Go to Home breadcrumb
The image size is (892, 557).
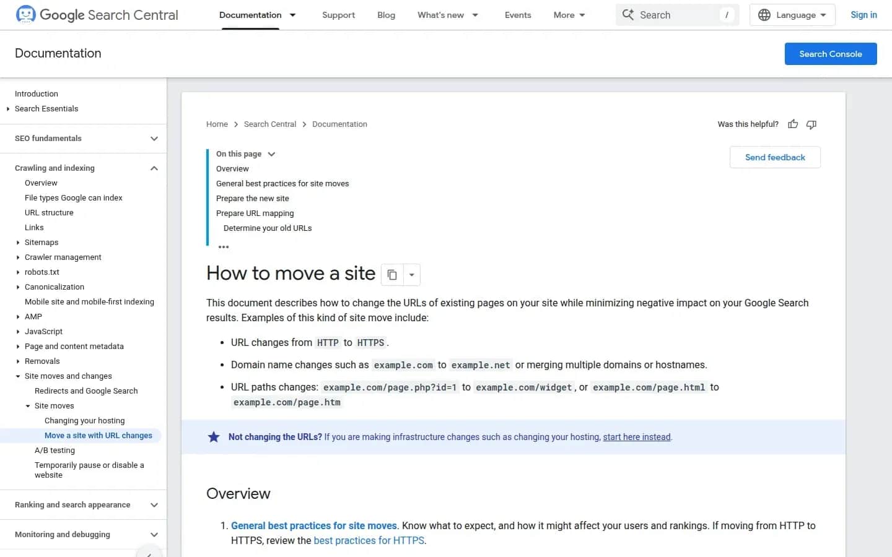217,124
